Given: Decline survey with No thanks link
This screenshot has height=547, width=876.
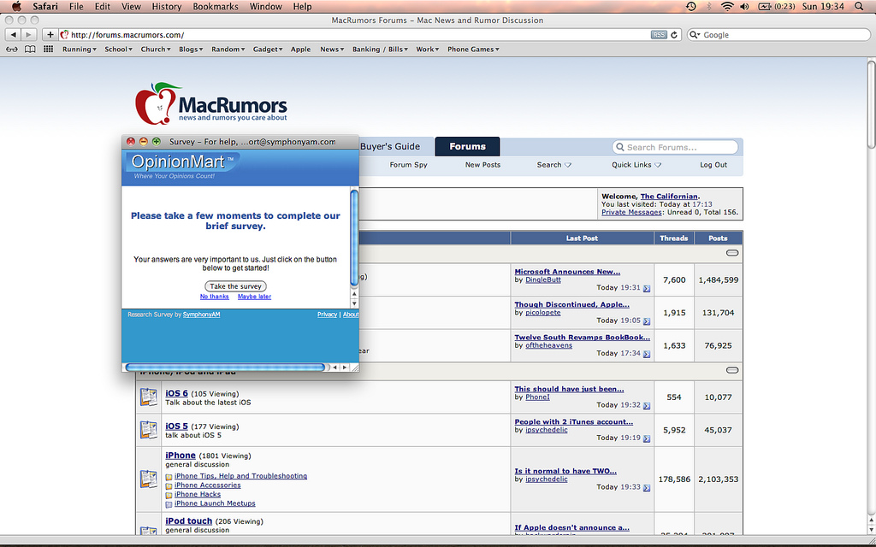Looking at the screenshot, I should (215, 297).
